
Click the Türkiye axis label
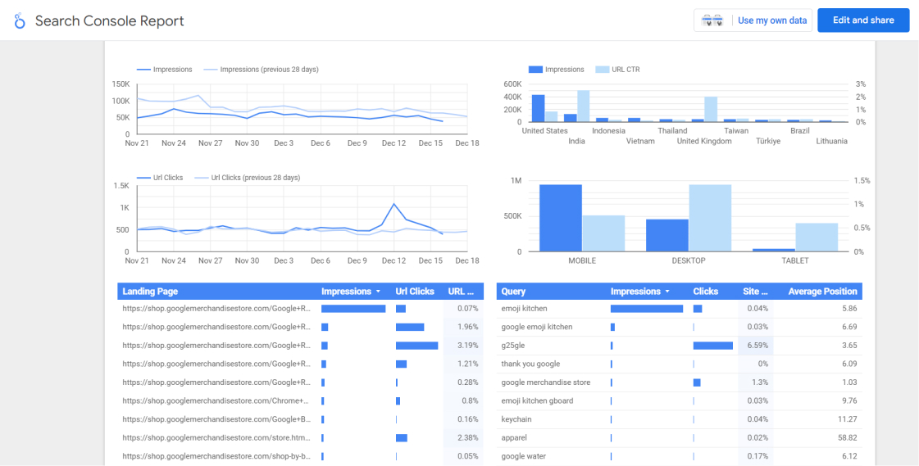(x=768, y=141)
